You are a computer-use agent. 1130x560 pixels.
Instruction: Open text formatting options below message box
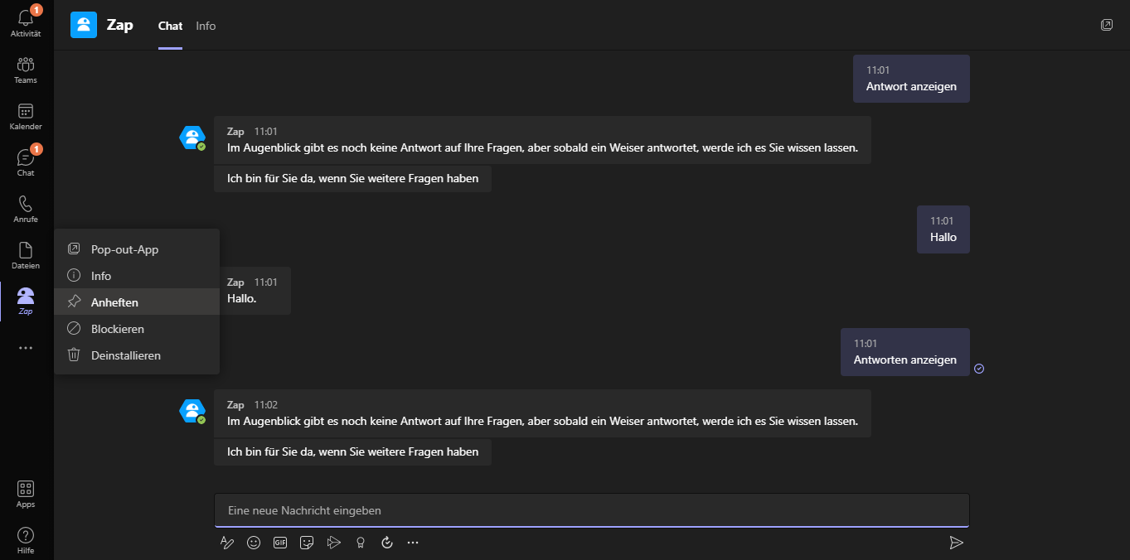click(x=227, y=543)
